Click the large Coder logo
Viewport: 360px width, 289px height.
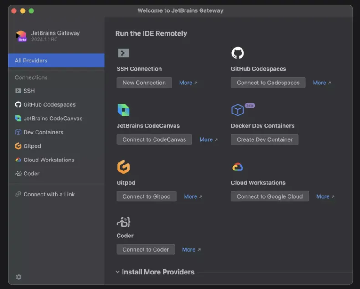click(124, 222)
